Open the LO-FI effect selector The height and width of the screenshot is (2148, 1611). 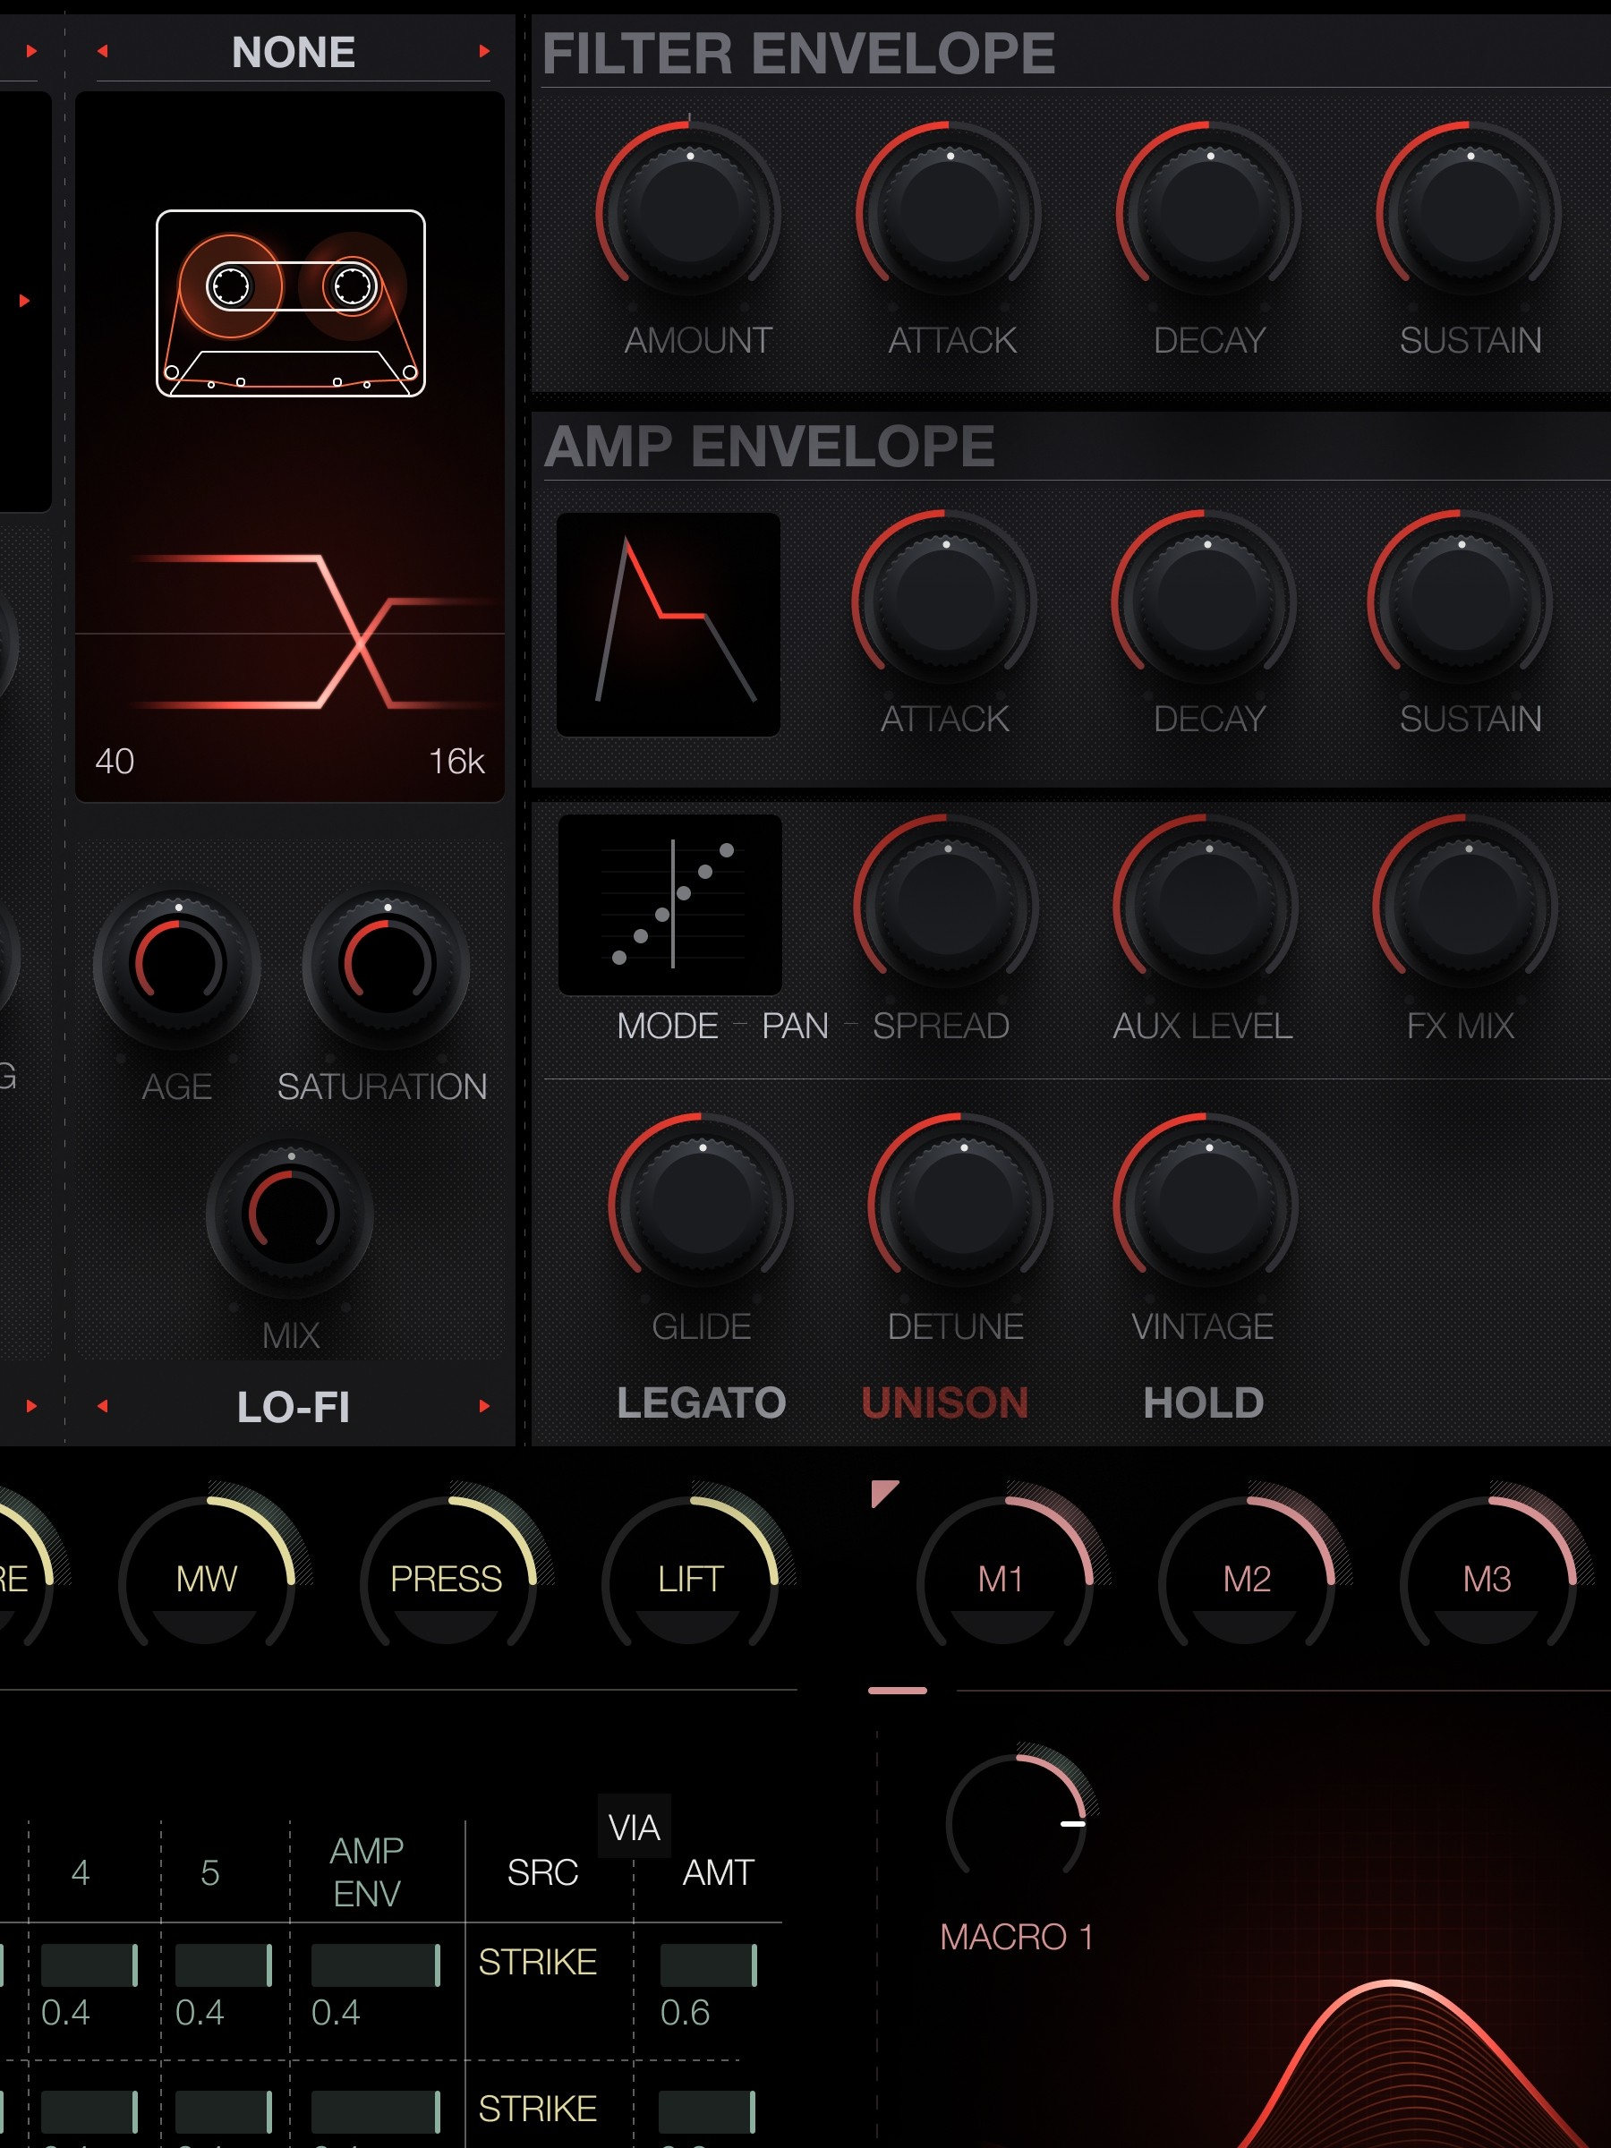point(294,1406)
